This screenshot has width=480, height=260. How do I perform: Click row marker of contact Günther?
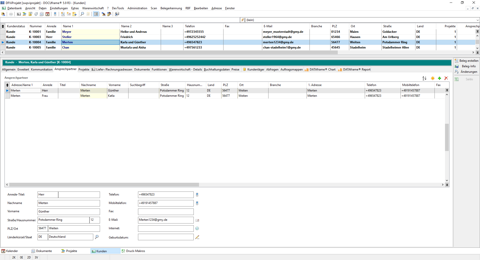[7, 90]
